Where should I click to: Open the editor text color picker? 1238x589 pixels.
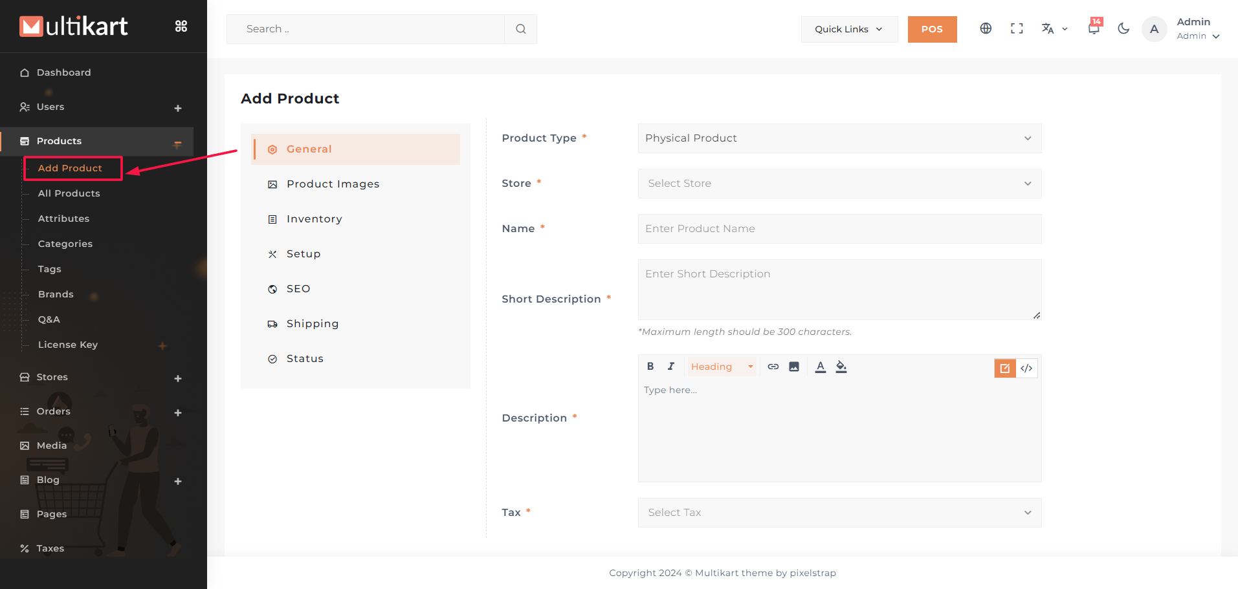[x=820, y=367]
